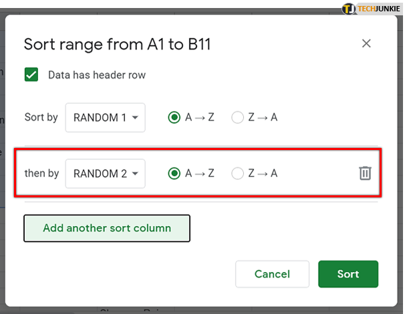The image size is (405, 314).
Task: Click the TechJunkie TJ logo badge
Action: [348, 9]
